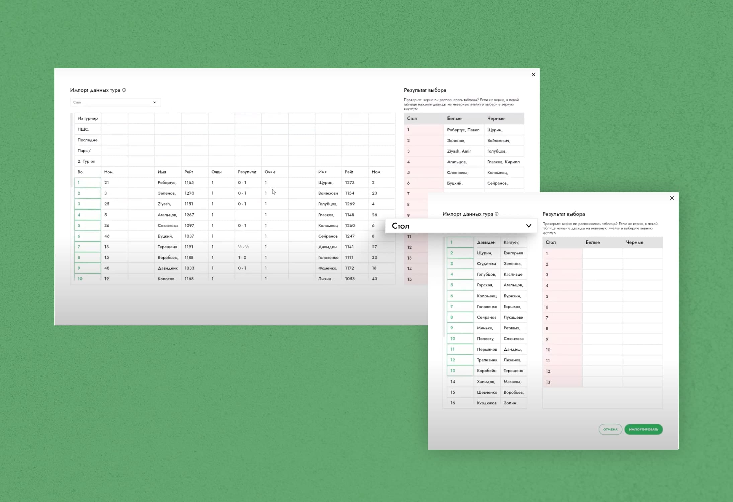Click 'Зеленов,' cell with rating 1270
733x502 pixels.
coord(168,193)
